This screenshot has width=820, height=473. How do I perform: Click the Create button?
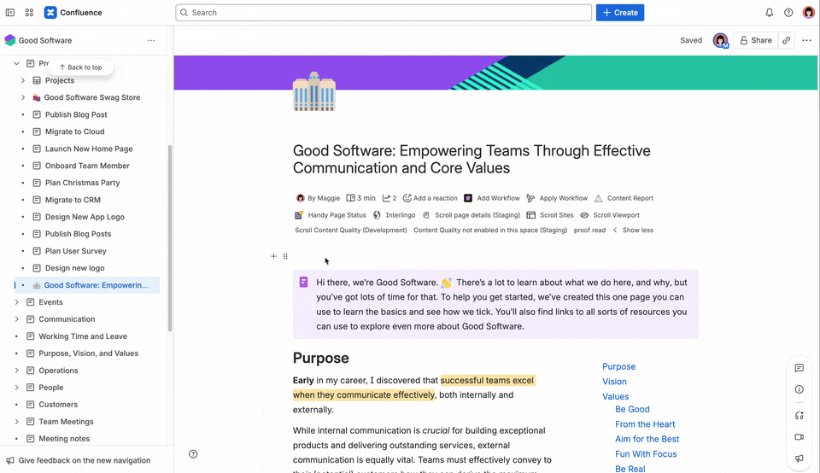(620, 13)
